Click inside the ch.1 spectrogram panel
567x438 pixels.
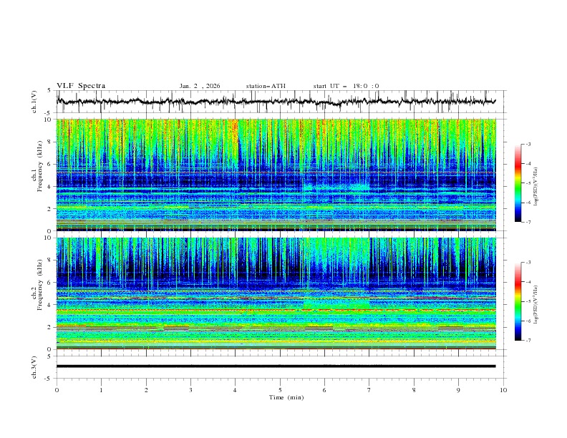pos(276,175)
